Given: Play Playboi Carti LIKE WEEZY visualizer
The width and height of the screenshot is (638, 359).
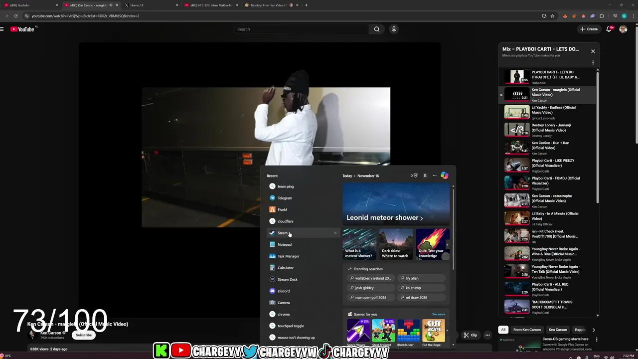Looking at the screenshot, I should point(548,165).
